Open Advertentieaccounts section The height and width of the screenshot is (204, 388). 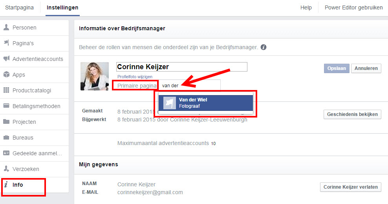coord(35,59)
